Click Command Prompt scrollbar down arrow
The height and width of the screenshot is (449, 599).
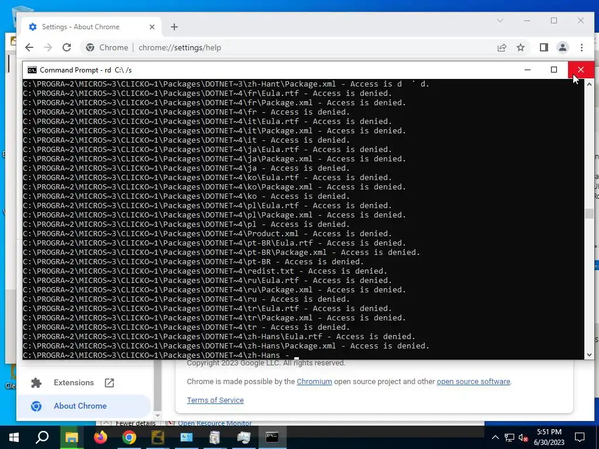pos(589,355)
